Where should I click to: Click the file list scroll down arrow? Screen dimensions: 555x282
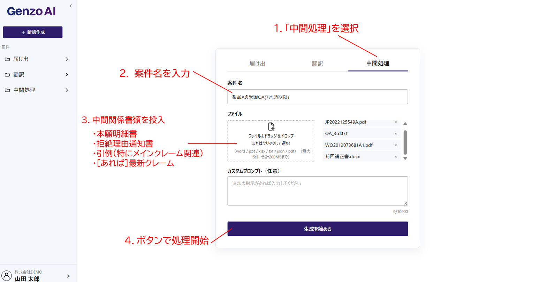point(405,158)
